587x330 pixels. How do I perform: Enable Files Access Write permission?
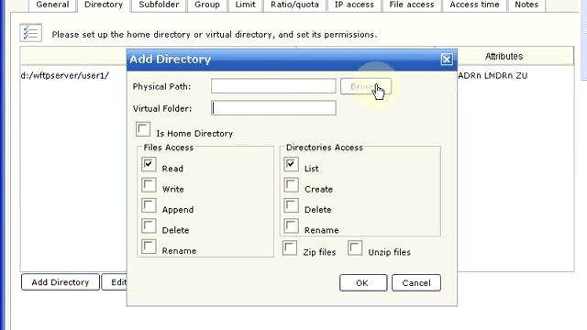click(x=149, y=185)
